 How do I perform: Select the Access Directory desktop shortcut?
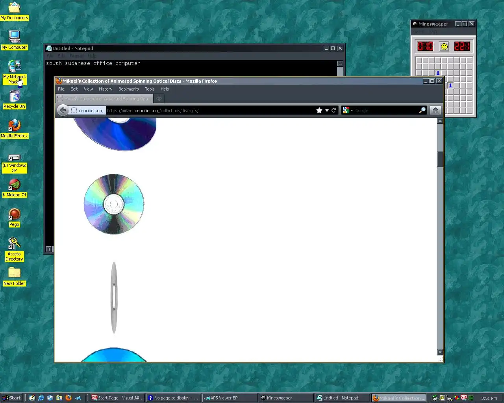click(x=14, y=250)
